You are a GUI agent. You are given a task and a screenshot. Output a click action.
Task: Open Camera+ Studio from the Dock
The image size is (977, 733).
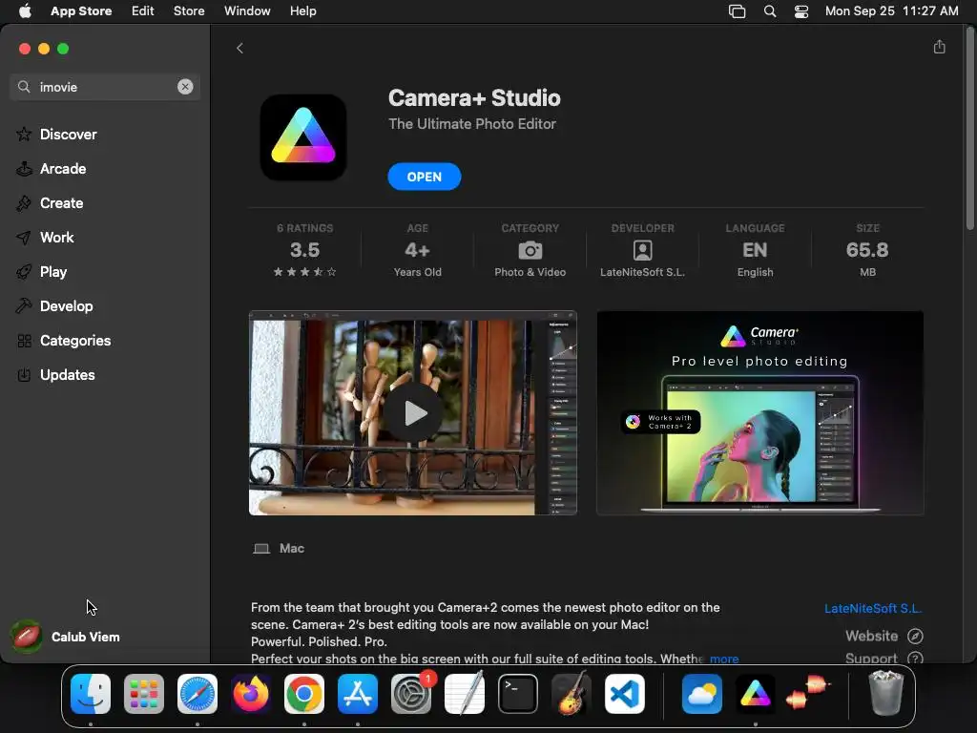pos(756,694)
